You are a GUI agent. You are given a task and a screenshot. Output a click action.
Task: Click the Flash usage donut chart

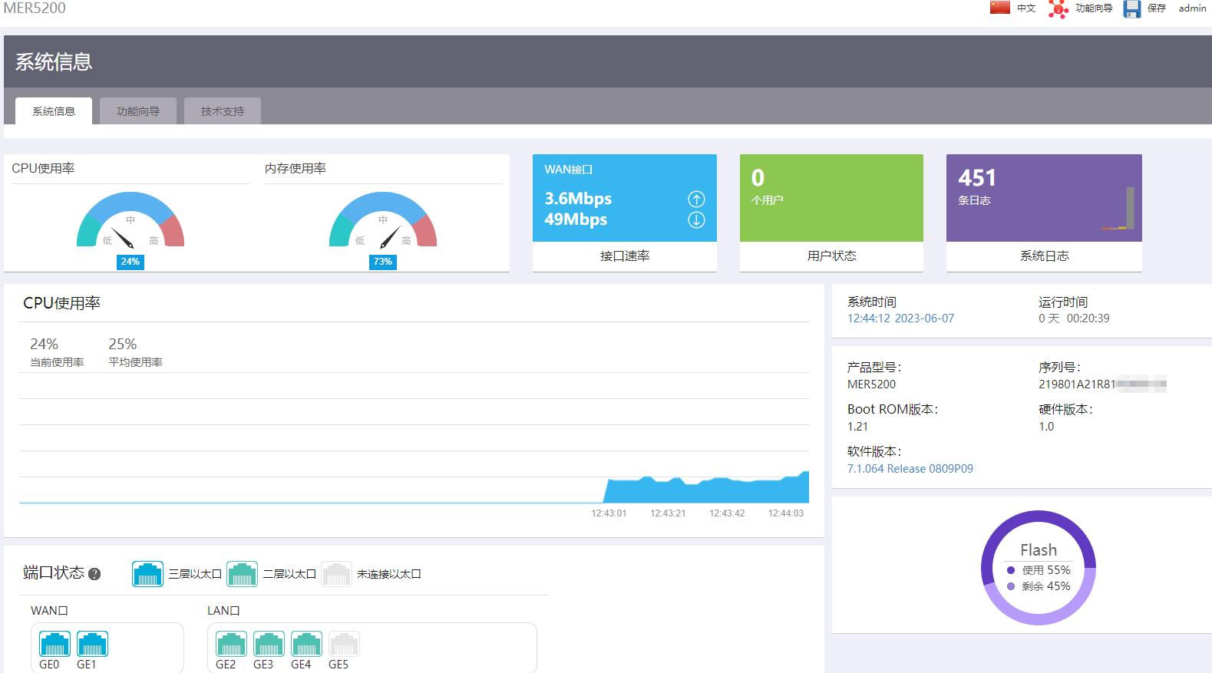coord(1039,568)
